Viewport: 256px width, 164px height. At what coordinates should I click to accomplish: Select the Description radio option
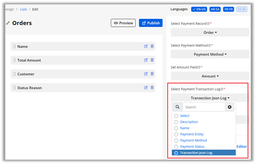coord(176,122)
